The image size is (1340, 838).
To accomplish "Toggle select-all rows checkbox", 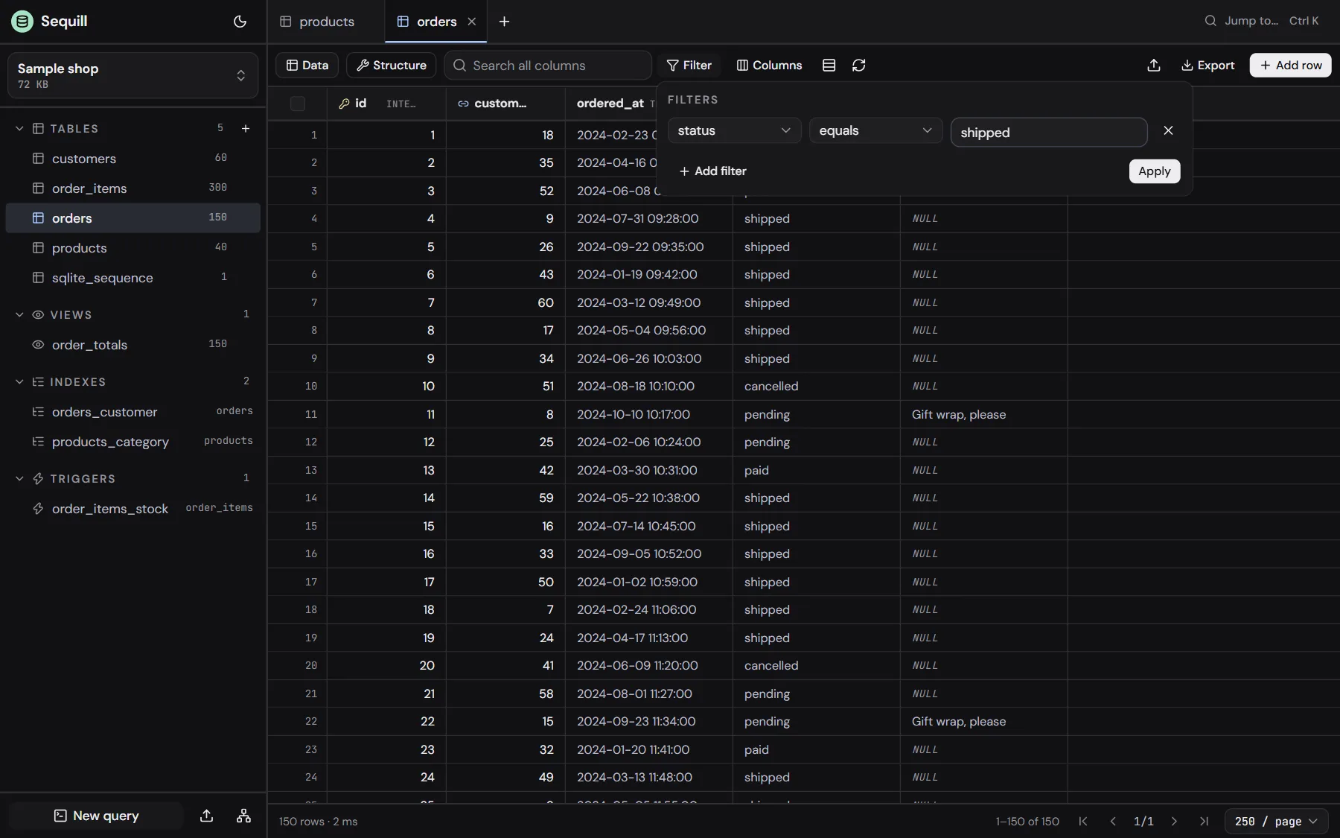I will (x=298, y=104).
